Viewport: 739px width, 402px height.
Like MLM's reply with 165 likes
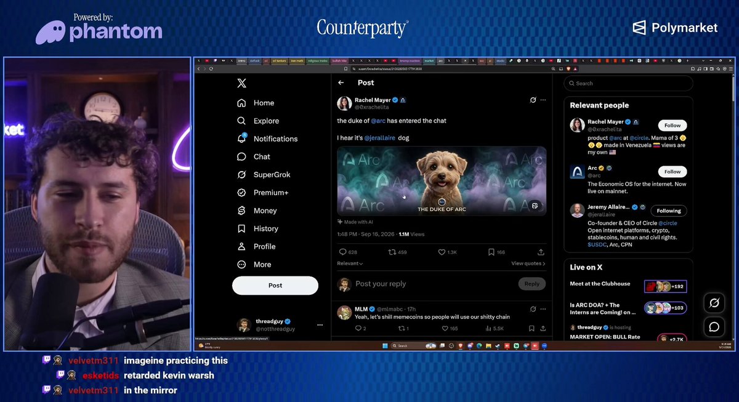[444, 329]
